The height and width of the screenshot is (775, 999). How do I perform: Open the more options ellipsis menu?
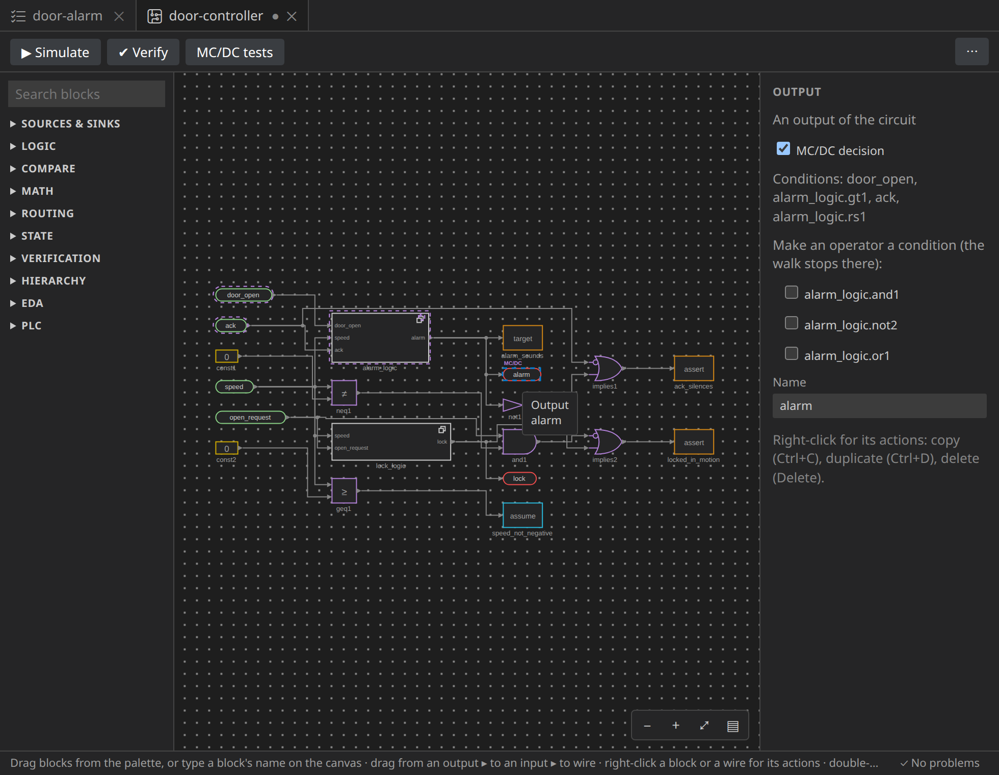pos(972,52)
